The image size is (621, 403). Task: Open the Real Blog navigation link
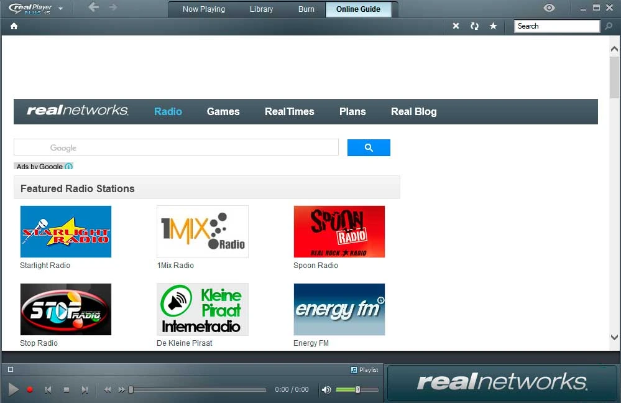click(414, 112)
